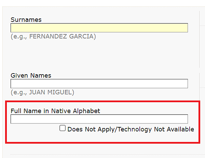The width and height of the screenshot is (205, 158).
Task: Click the word Available beside the checkbox
Action: tap(180, 129)
